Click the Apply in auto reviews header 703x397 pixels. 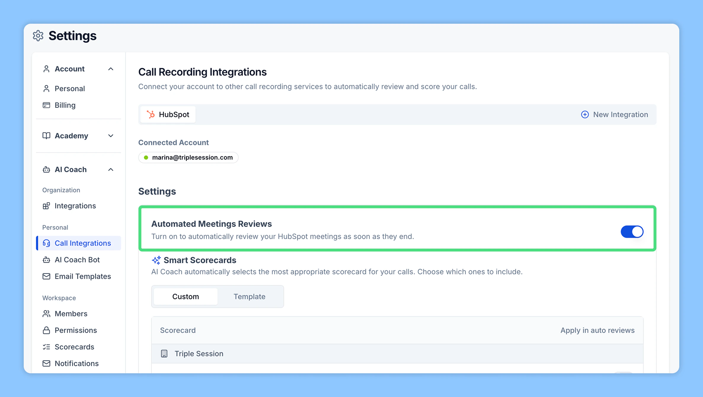point(597,330)
